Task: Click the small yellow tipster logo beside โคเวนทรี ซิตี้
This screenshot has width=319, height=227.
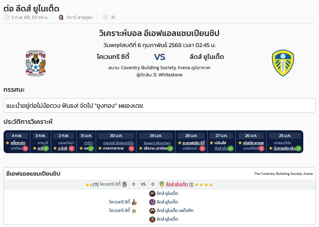Action: point(134,211)
